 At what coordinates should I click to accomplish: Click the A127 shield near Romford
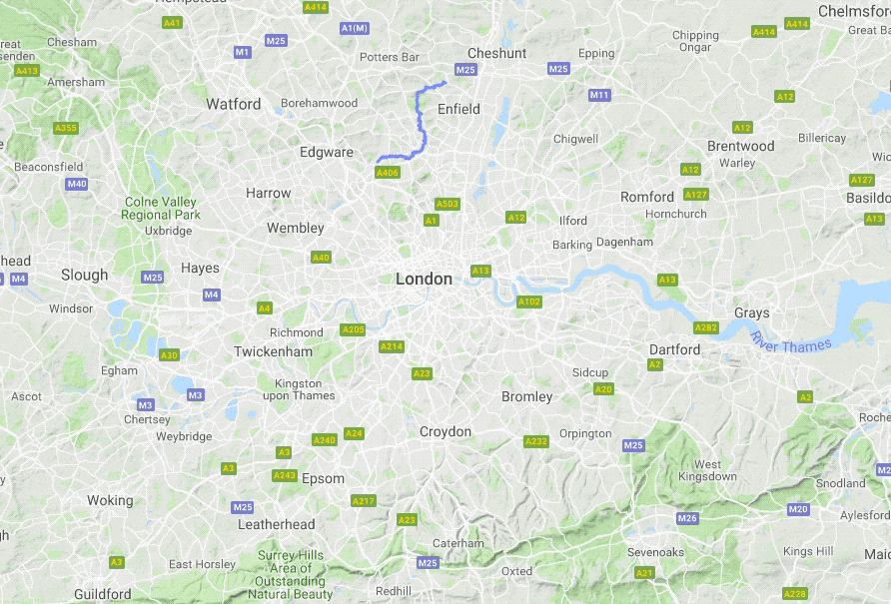click(x=696, y=195)
